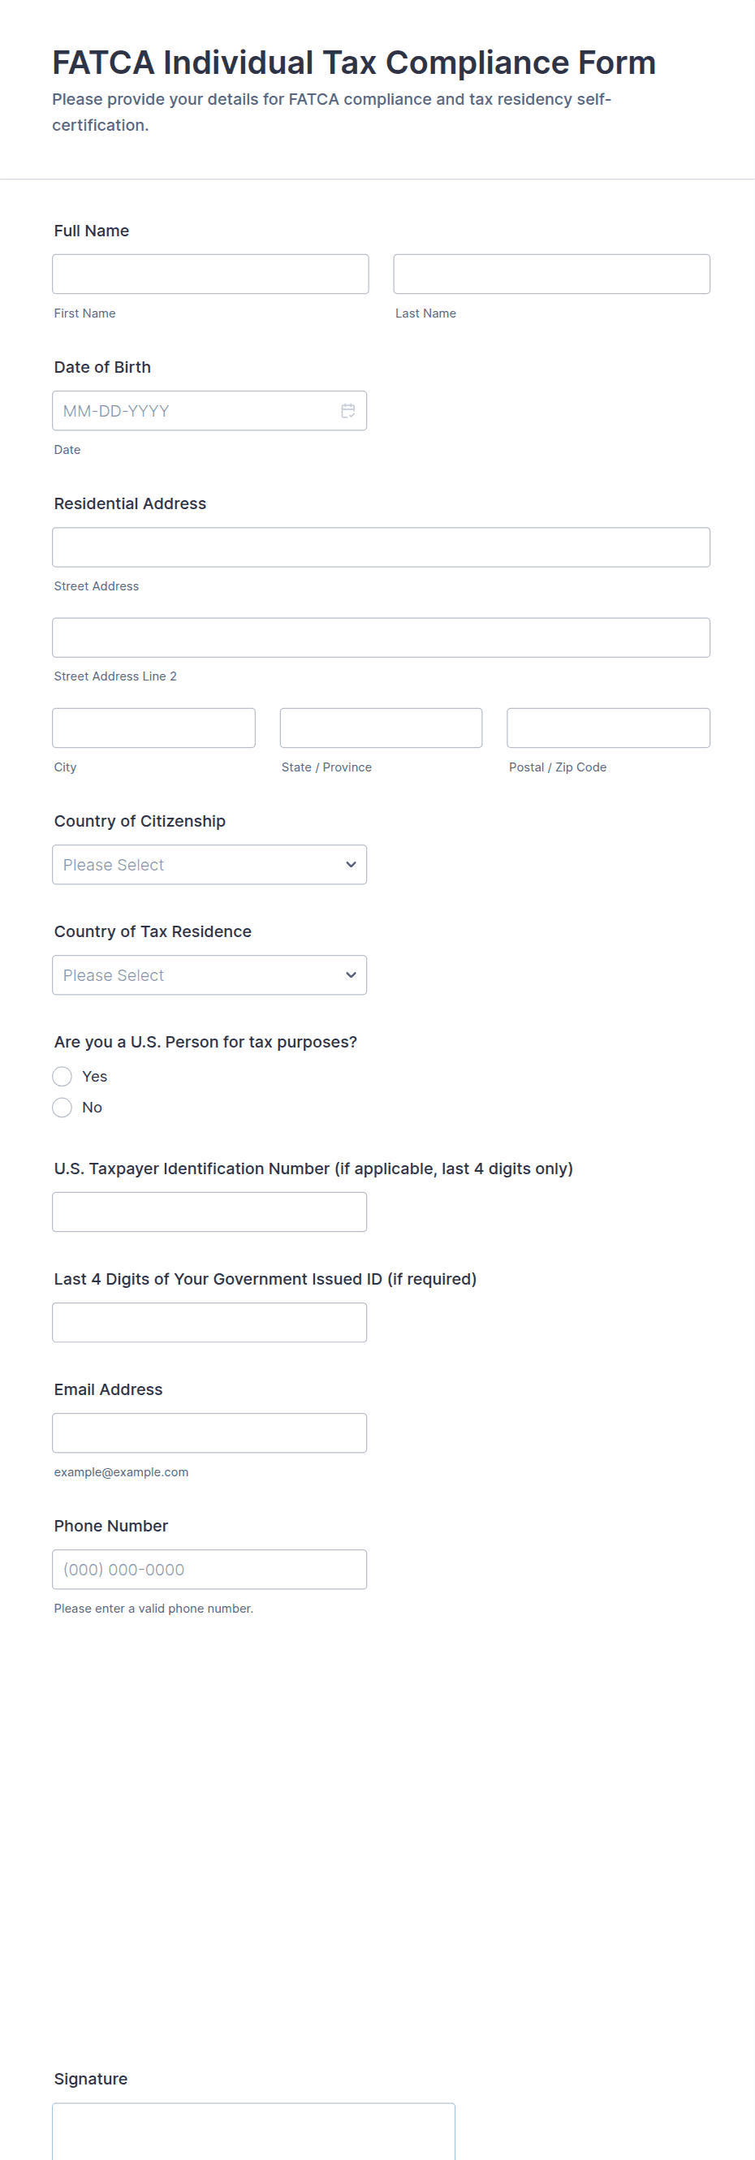Click the Postal / Zip Code field
755x2160 pixels.
tap(608, 728)
